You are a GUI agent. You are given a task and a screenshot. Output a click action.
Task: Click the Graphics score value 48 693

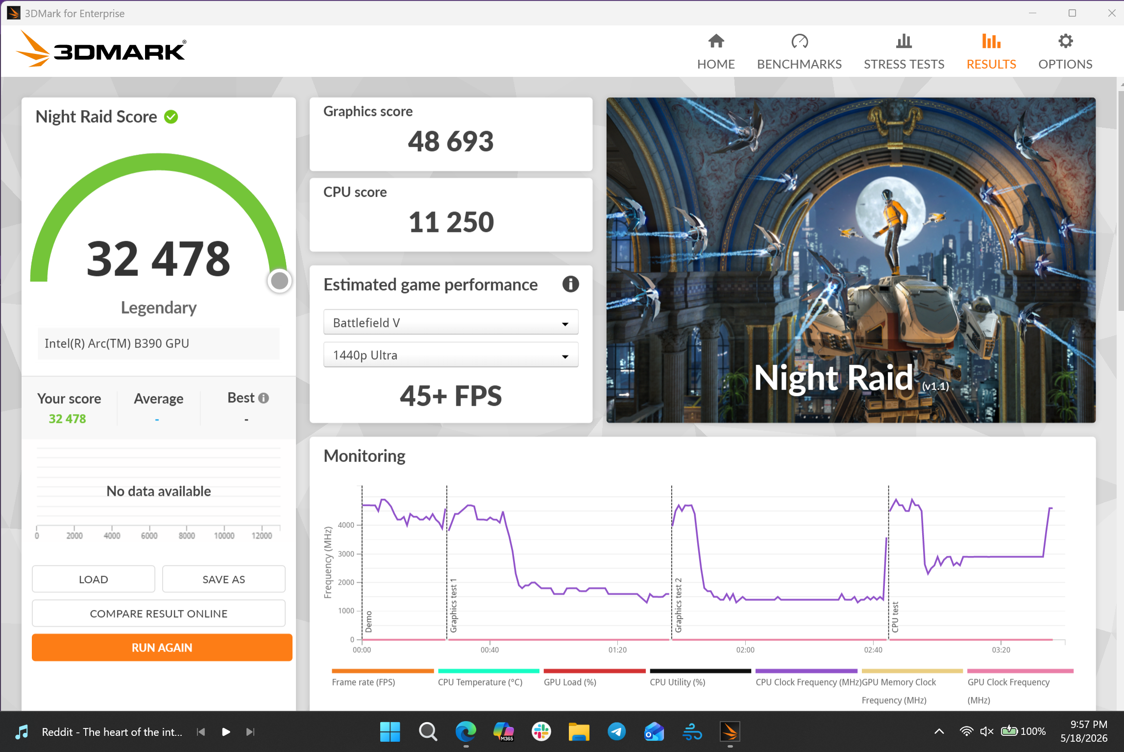click(451, 141)
